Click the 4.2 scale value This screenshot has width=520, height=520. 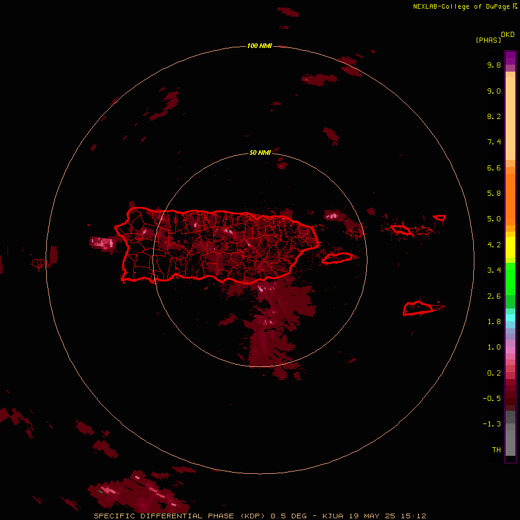click(x=494, y=245)
